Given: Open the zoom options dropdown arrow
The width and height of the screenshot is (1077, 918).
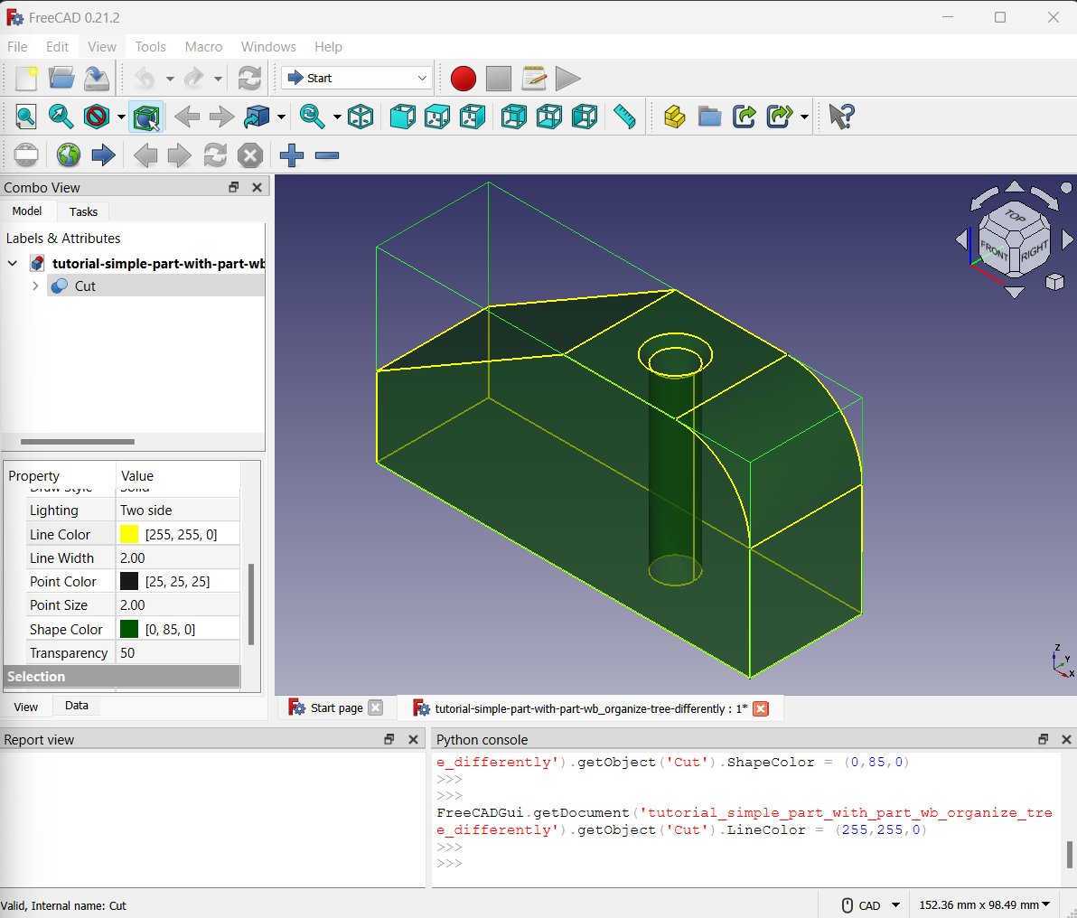Looking at the screenshot, I should click(x=336, y=117).
